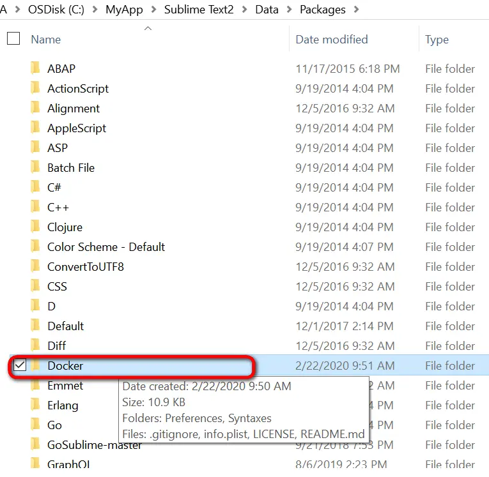The image size is (489, 477).
Task: Go to Data breadcrumb segment
Action: pyautogui.click(x=267, y=10)
